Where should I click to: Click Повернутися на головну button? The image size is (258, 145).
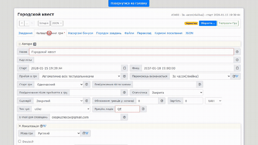129,3
